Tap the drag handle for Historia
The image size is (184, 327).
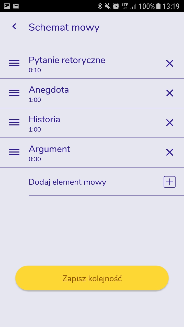coord(14,123)
